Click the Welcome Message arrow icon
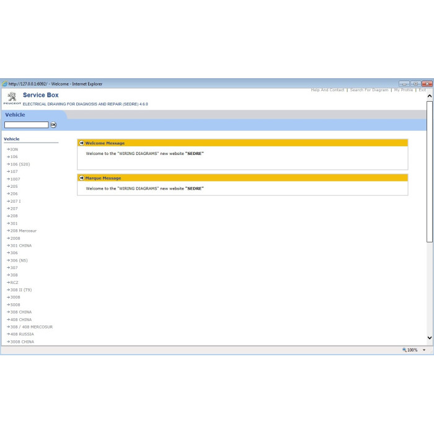Screen dimensions: 434x434 [82, 143]
